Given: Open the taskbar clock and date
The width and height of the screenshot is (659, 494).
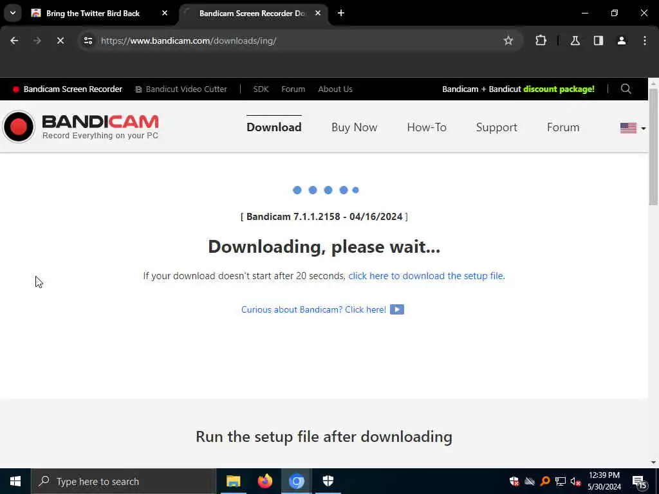Looking at the screenshot, I should [x=604, y=481].
